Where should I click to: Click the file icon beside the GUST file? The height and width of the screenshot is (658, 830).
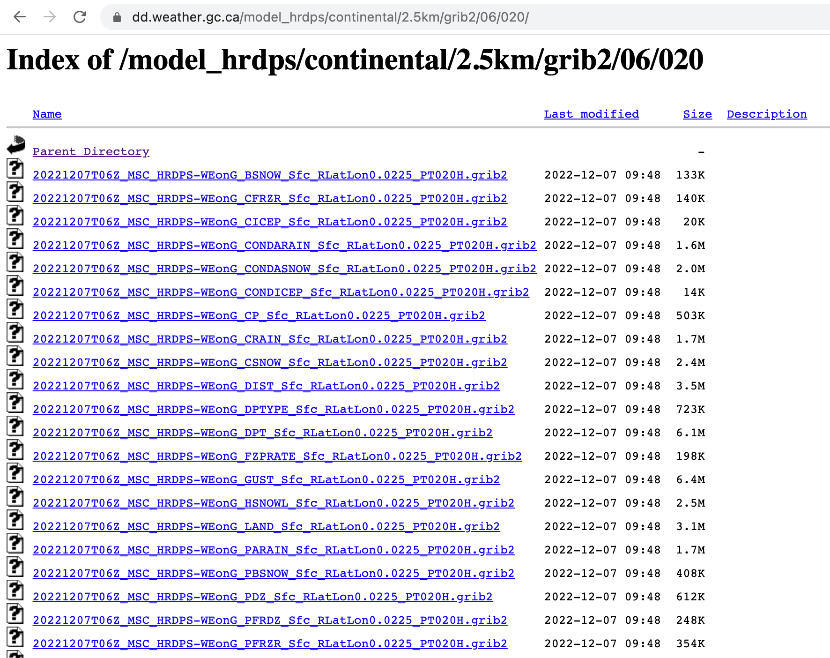[x=15, y=473]
